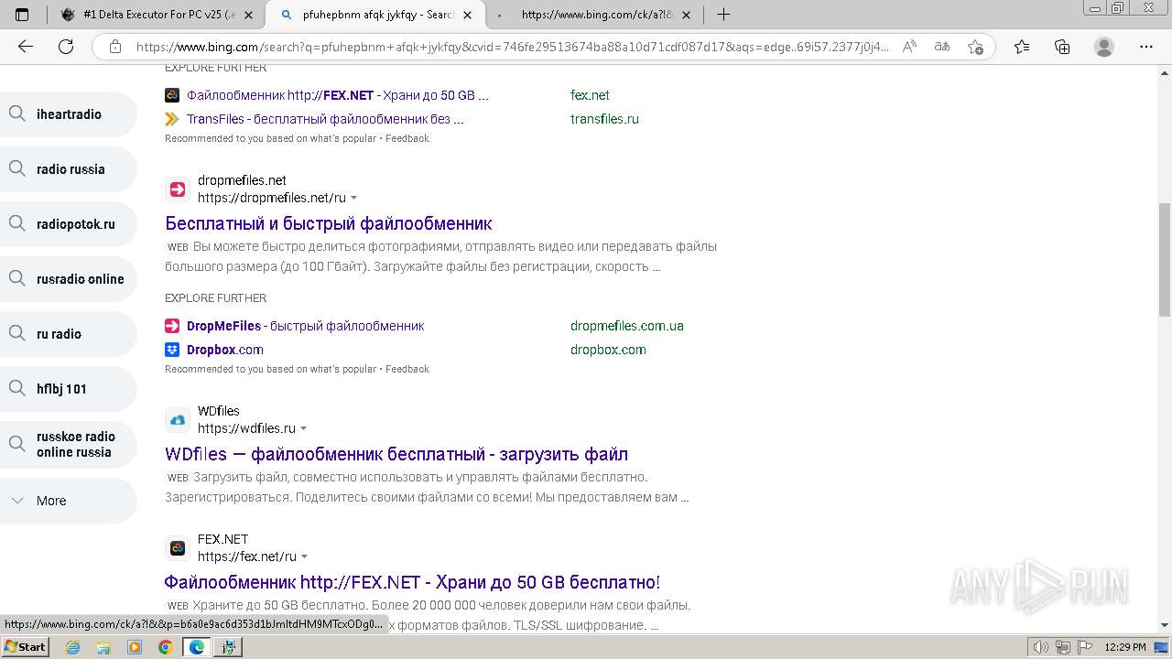The image size is (1172, 659).
Task: Open WDfiles файлообменник бесплатный result
Action: click(396, 454)
